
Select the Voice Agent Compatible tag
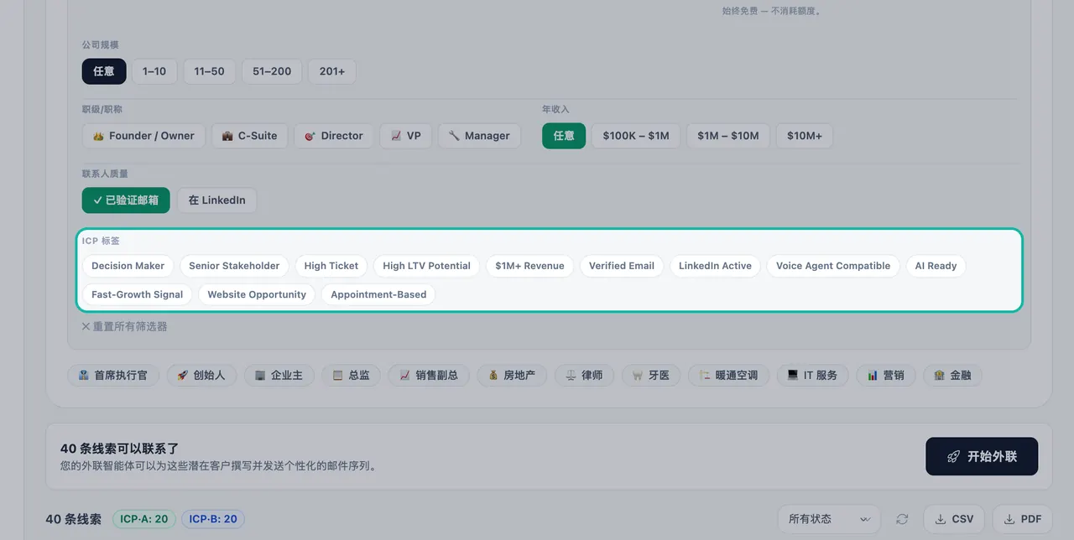[x=833, y=266]
